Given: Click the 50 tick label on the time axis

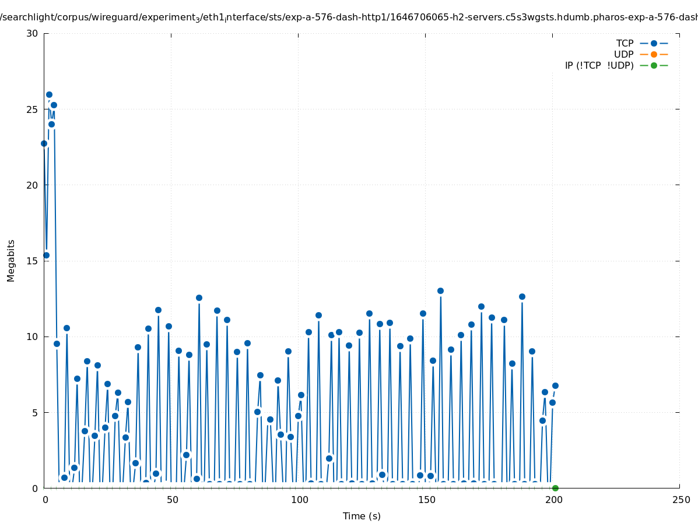Looking at the screenshot, I should (172, 500).
